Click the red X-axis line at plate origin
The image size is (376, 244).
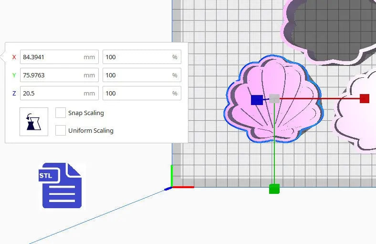[184, 187]
